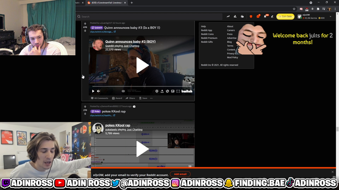Open the Reddit chat icon

coord(258,16)
